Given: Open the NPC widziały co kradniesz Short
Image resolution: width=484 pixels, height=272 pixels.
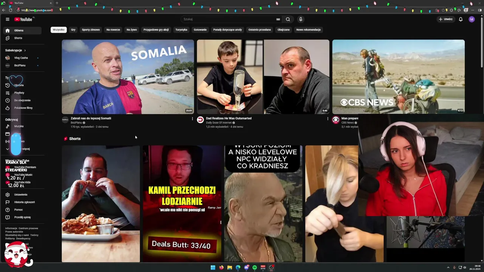Looking at the screenshot, I should click(263, 204).
